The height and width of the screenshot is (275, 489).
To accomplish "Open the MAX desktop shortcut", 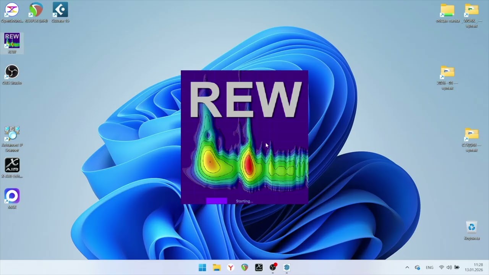I will click(12, 199).
